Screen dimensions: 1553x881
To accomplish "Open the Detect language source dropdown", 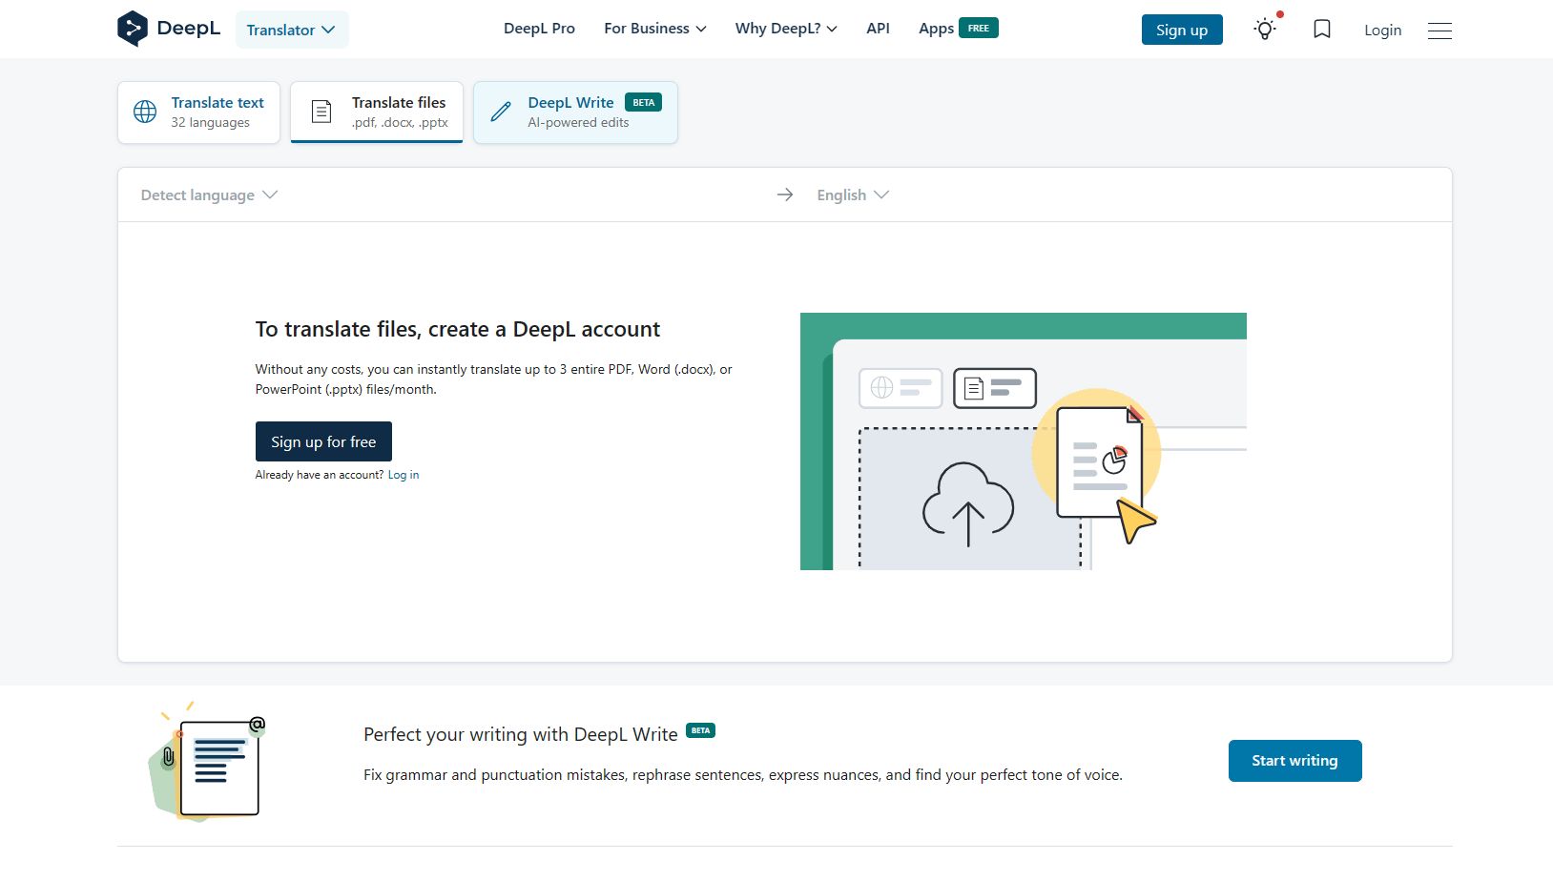I will point(209,195).
